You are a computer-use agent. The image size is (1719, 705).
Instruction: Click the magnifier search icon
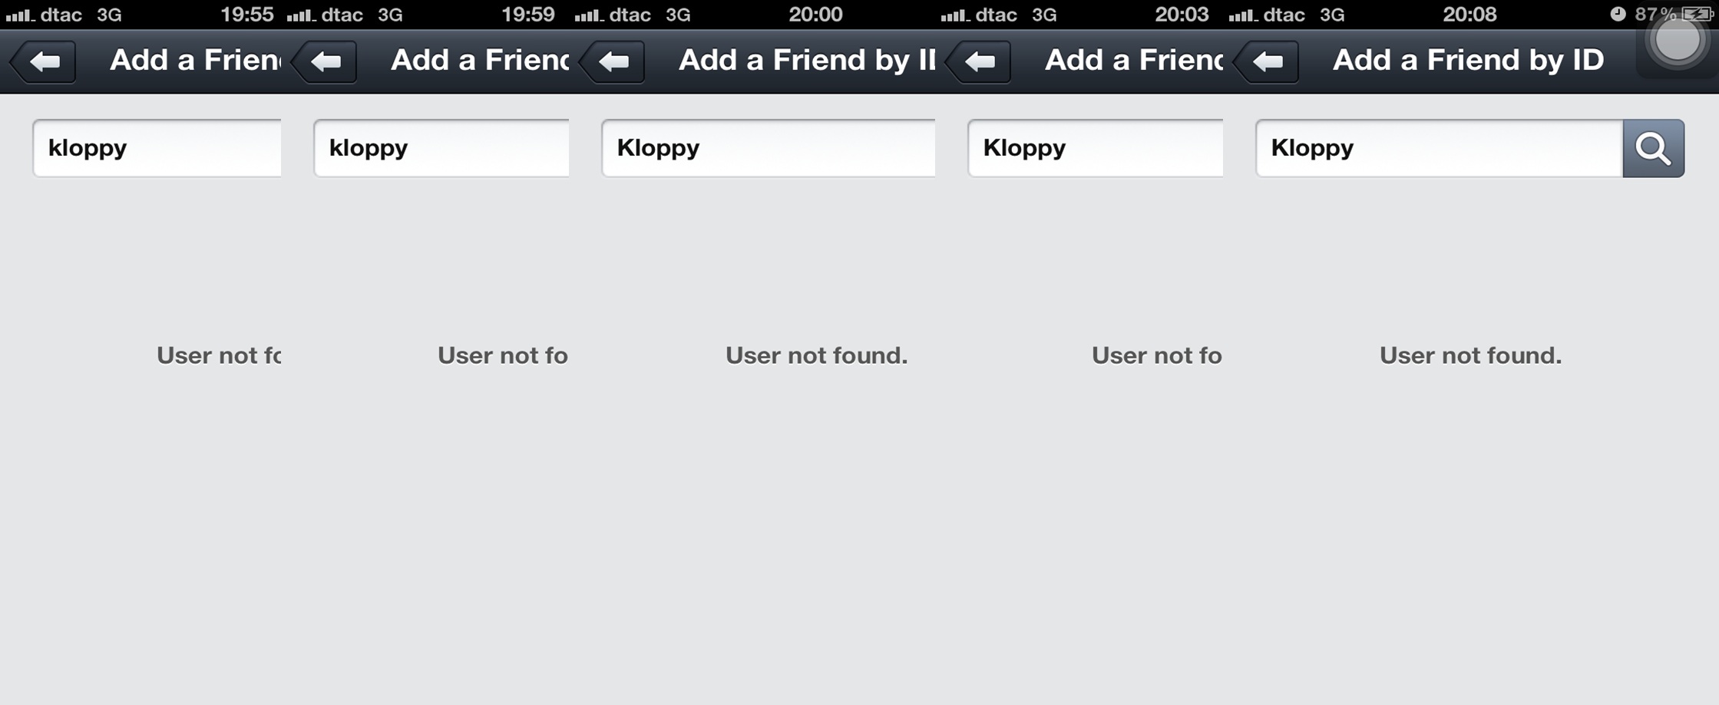coord(1654,148)
